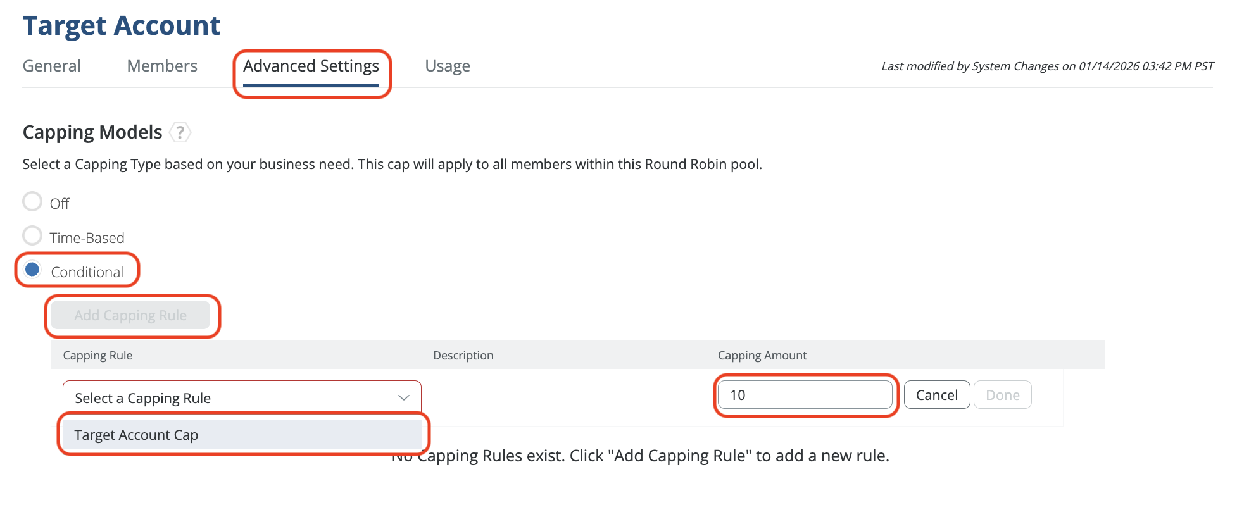Click the Last modified by System Changes text
Screen dimensions: 1237x505
pos(1047,66)
